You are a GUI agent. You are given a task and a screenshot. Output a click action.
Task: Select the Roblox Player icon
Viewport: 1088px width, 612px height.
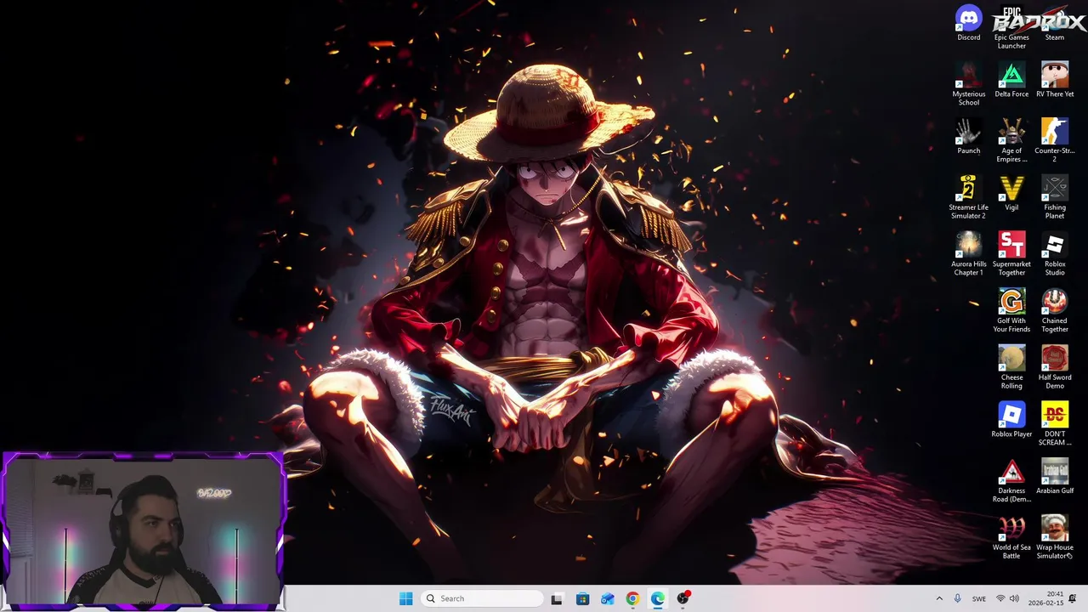[1011, 420]
